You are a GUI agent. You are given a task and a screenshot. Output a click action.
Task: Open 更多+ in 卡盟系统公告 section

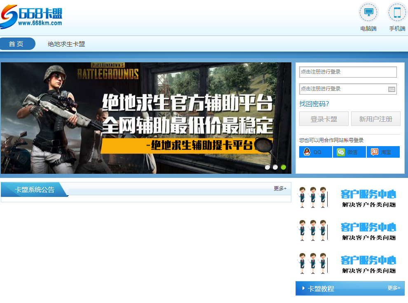coord(280,188)
